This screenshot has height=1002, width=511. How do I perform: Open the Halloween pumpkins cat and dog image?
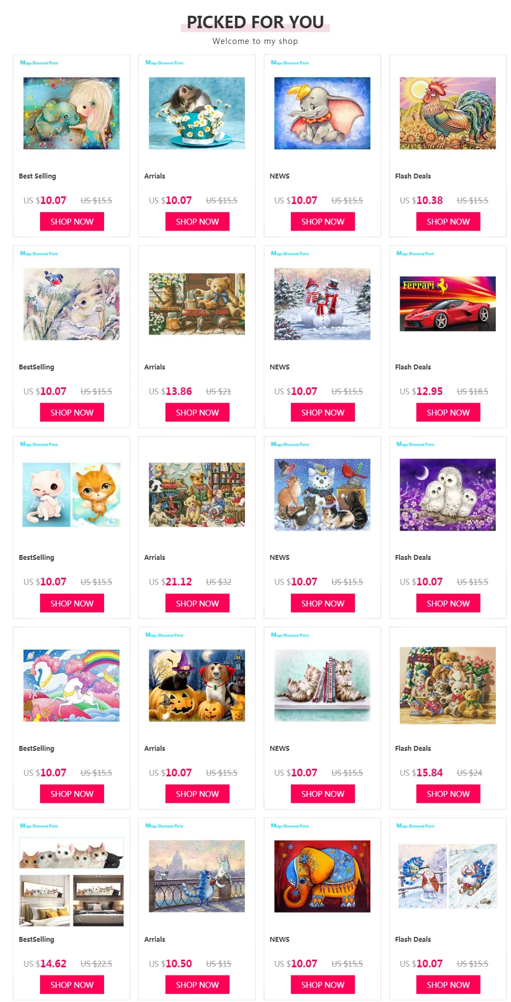tap(197, 685)
